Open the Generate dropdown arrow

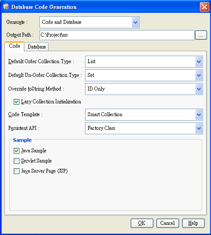135,23
